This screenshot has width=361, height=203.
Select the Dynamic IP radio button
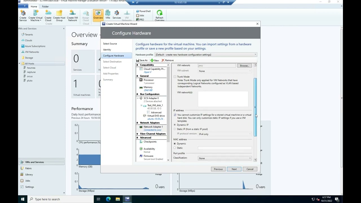tap(175, 125)
